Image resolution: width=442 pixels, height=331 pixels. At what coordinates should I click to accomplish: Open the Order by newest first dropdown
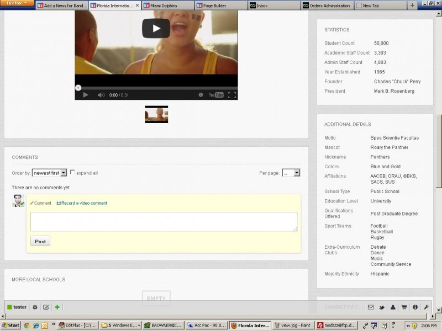point(49,173)
